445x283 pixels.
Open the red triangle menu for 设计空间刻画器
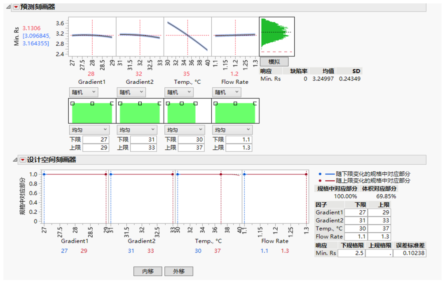pyautogui.click(x=23, y=160)
